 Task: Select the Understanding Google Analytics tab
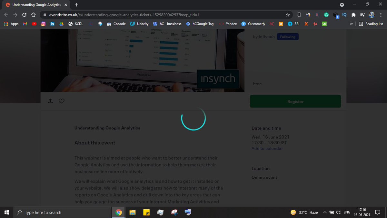coord(36,5)
